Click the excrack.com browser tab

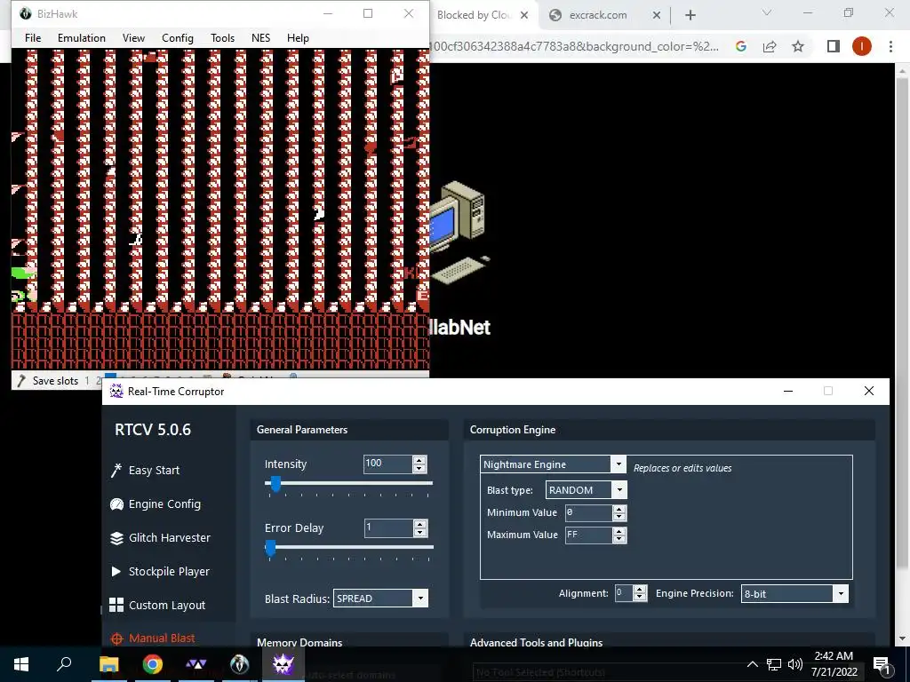(x=597, y=15)
